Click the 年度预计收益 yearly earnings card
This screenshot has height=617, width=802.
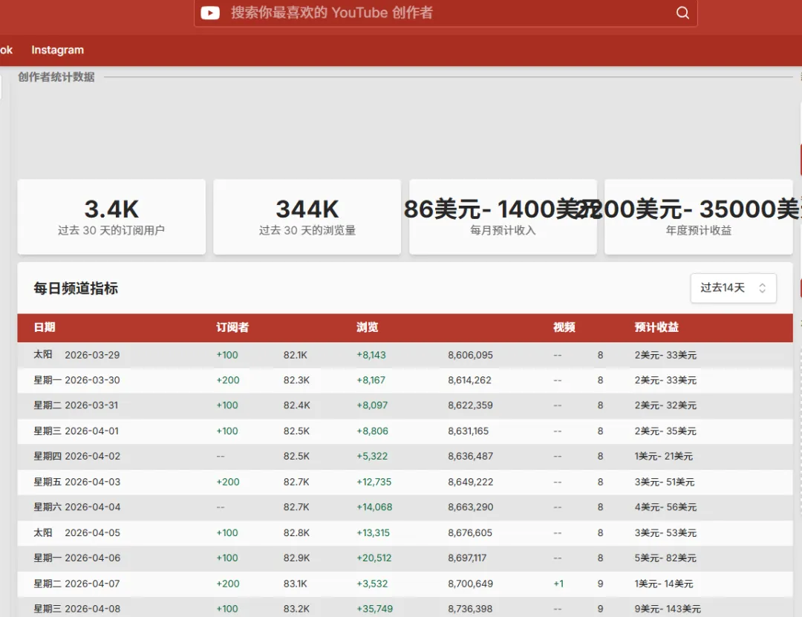click(x=698, y=217)
